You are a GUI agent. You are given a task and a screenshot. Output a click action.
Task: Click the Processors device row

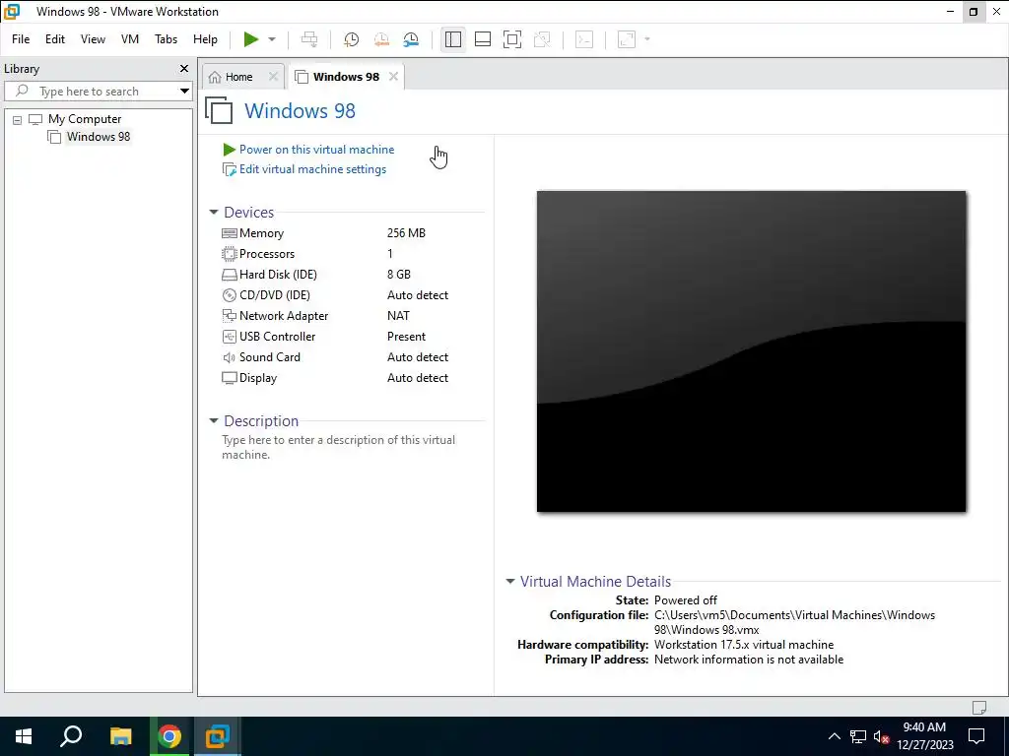pyautogui.click(x=335, y=254)
